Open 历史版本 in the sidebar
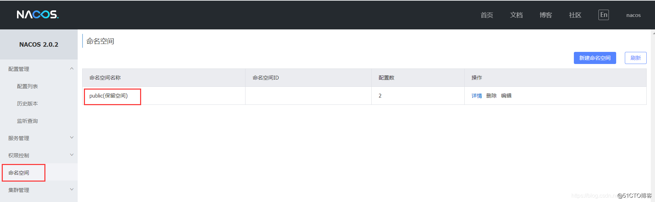 tap(27, 104)
